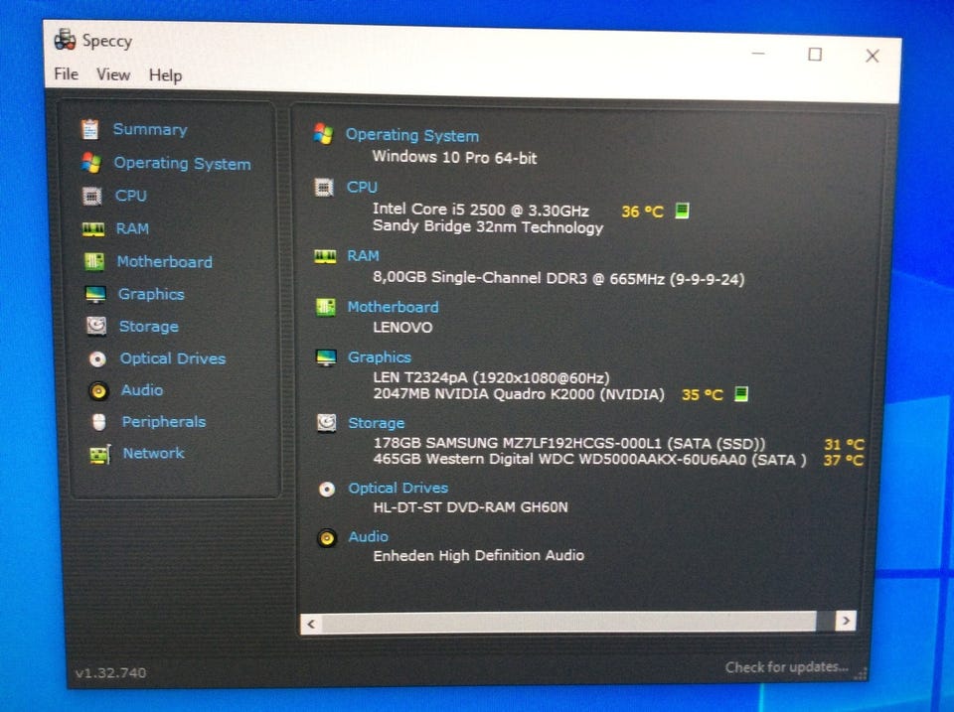Show Storage details from sidebar

(x=149, y=327)
